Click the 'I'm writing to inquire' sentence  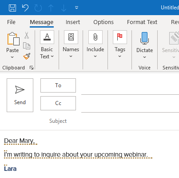(x=76, y=154)
